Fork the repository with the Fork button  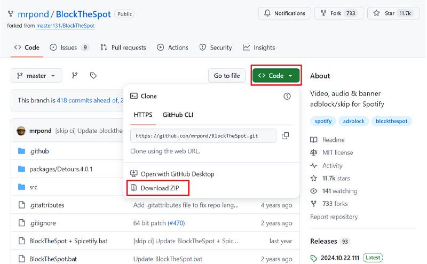point(339,13)
